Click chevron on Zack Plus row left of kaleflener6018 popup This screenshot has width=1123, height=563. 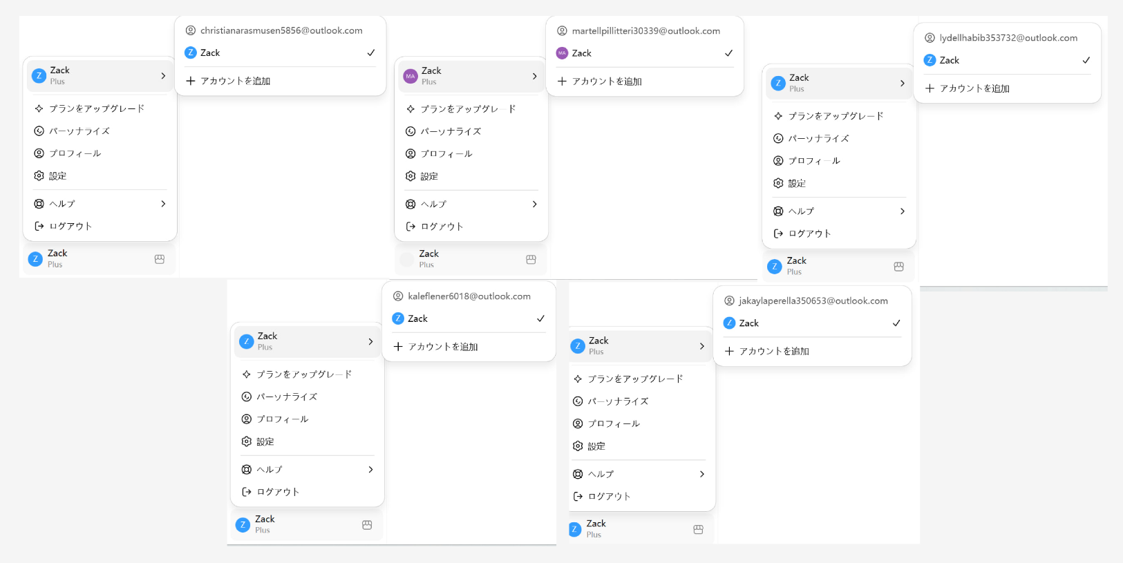371,341
